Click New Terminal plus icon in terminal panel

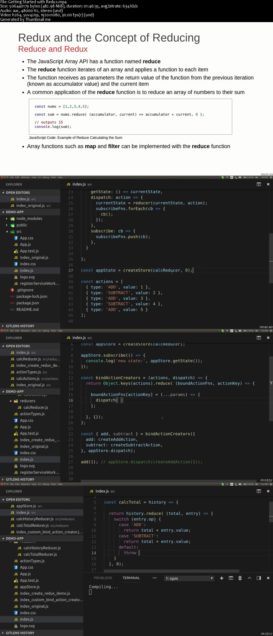(222, 578)
